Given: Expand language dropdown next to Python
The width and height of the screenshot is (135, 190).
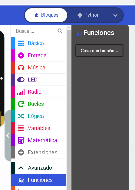Looking at the screenshot, I should tap(115, 15).
